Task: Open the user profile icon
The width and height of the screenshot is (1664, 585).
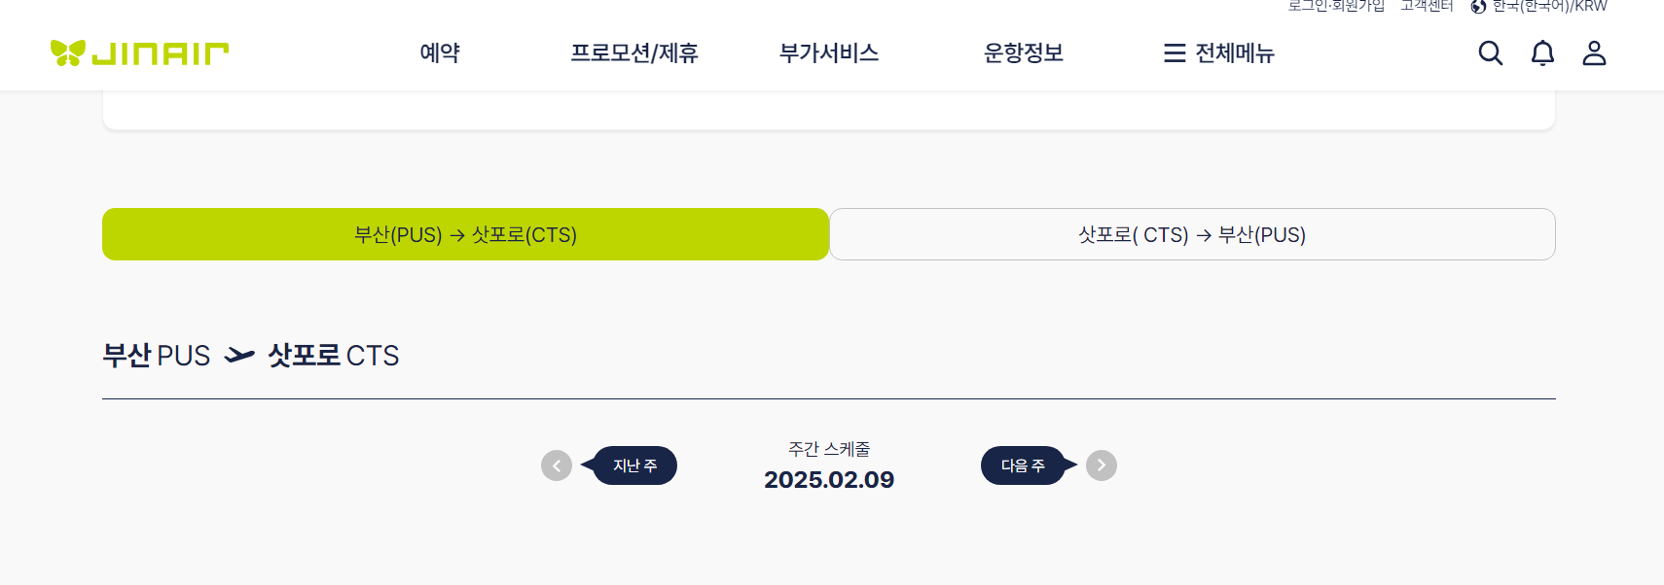Action: click(x=1594, y=52)
